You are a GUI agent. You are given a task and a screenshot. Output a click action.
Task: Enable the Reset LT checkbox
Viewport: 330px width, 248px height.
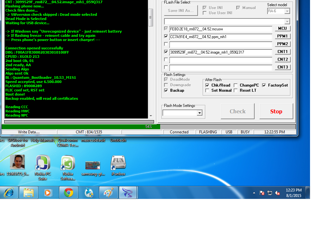[236, 90]
